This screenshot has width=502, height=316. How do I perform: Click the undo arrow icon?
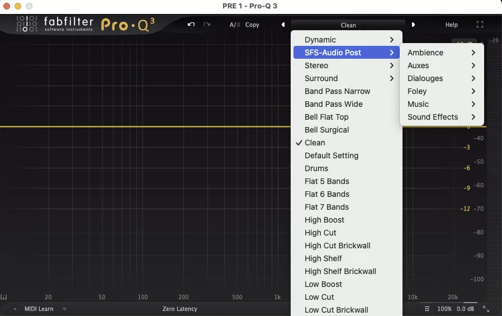click(x=191, y=25)
